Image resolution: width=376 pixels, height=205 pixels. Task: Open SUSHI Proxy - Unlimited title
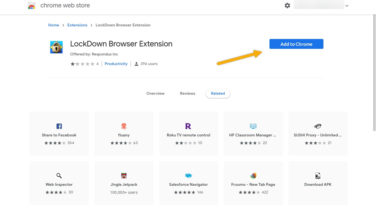point(317,135)
